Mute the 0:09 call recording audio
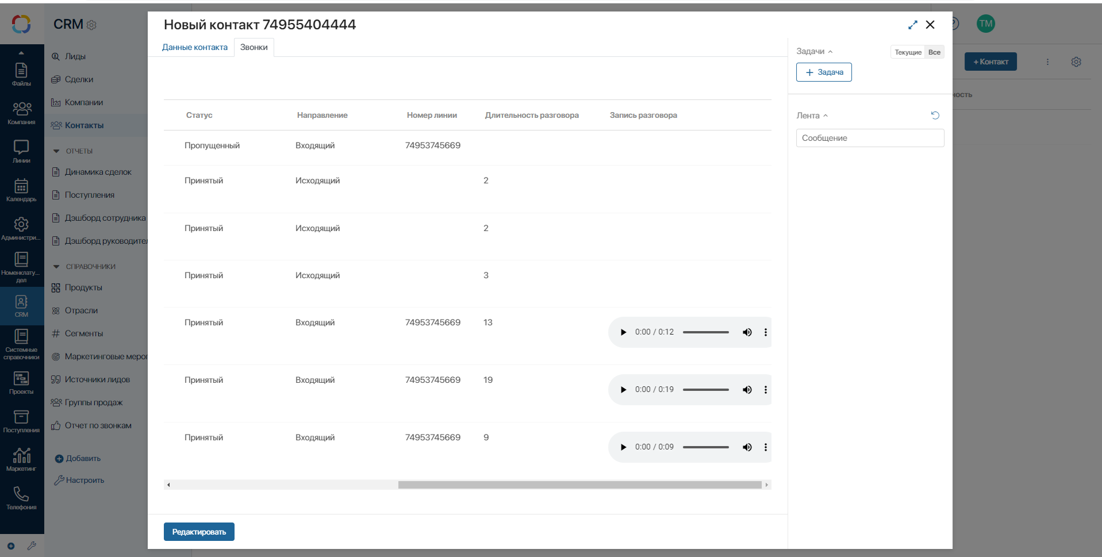The height and width of the screenshot is (557, 1102). point(747,447)
